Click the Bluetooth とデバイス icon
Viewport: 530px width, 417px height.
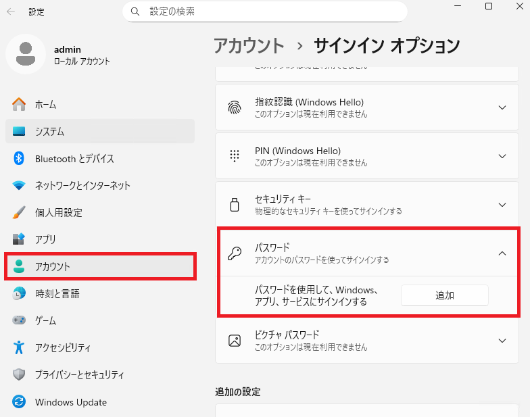tap(19, 158)
